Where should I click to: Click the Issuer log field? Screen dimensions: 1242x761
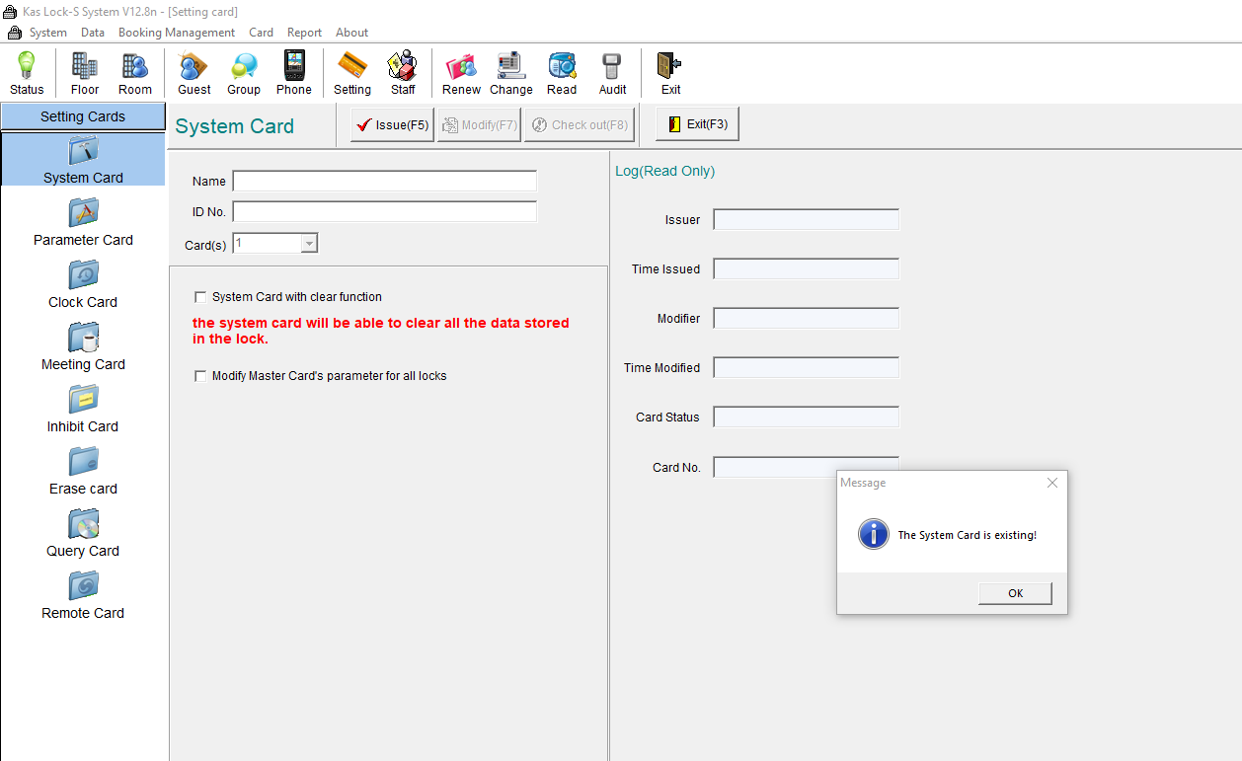click(807, 219)
